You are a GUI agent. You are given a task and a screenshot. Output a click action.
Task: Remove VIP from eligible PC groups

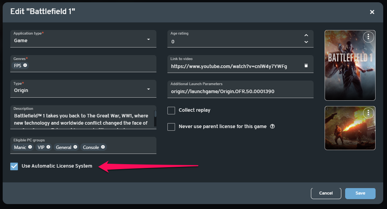(48, 147)
